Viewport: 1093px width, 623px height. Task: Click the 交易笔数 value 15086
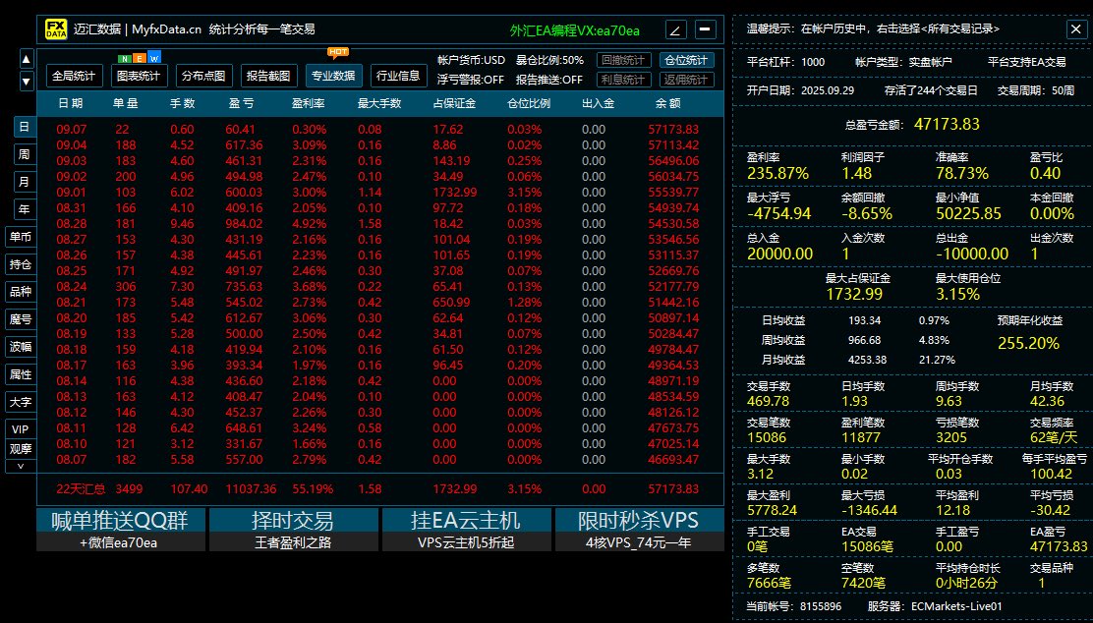767,437
